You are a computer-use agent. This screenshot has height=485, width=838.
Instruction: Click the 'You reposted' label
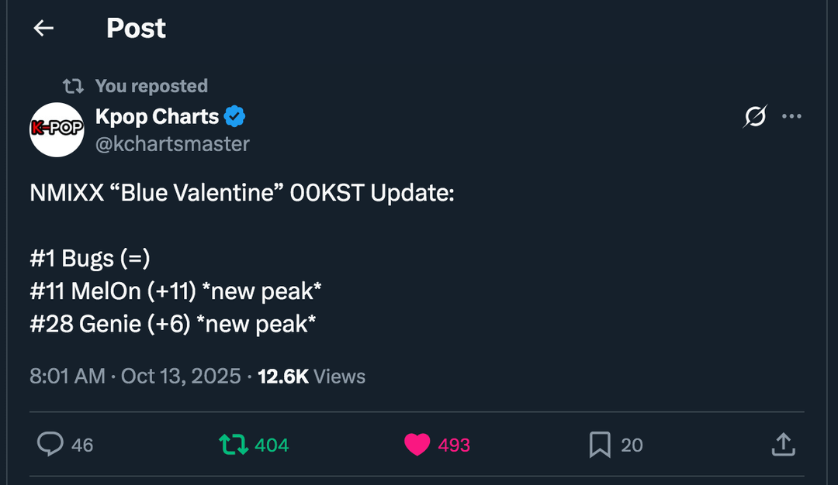(151, 86)
